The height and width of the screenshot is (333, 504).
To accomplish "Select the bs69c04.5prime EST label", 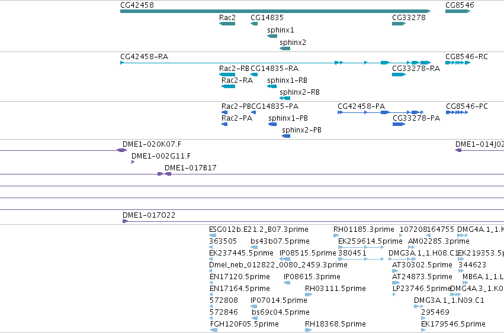I will (281, 312).
